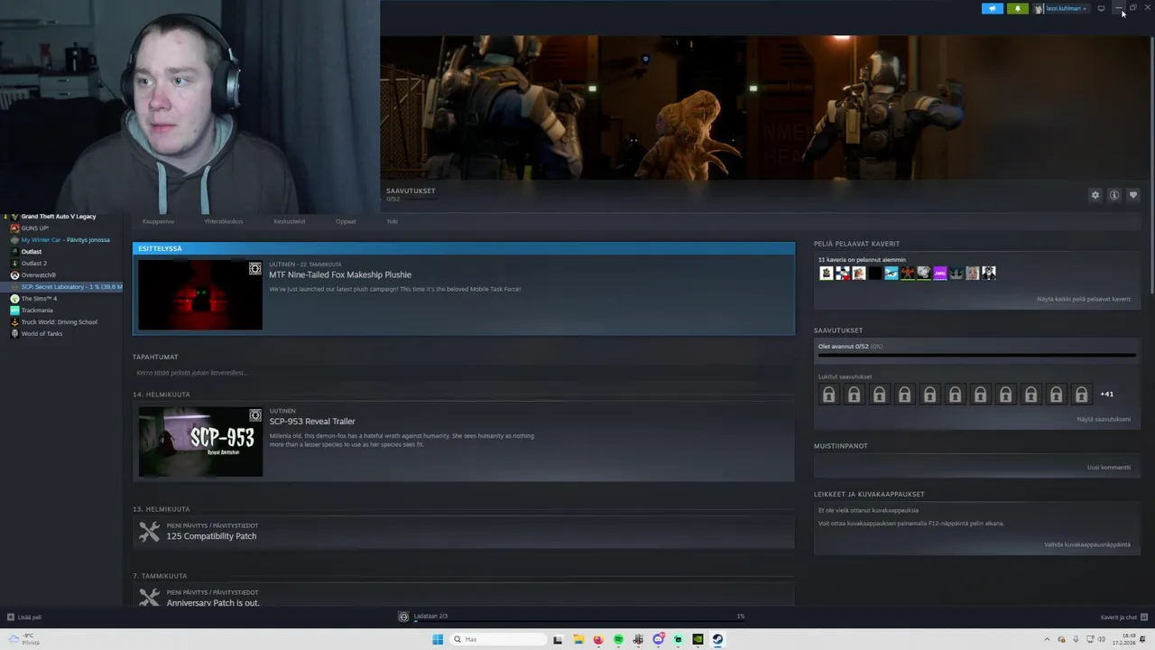Open Firefox from the taskbar
The width and height of the screenshot is (1155, 650).
[598, 639]
